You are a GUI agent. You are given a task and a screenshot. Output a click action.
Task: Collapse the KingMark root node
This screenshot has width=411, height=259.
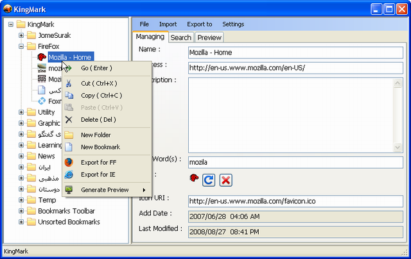point(11,24)
